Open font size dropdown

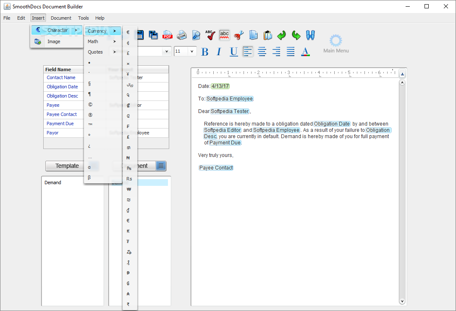(x=191, y=51)
